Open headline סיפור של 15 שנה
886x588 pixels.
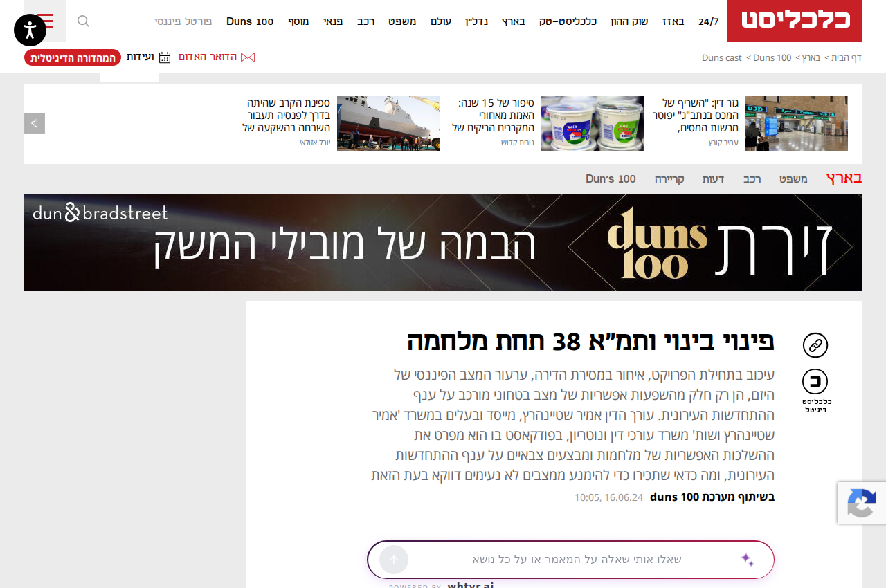(493, 116)
